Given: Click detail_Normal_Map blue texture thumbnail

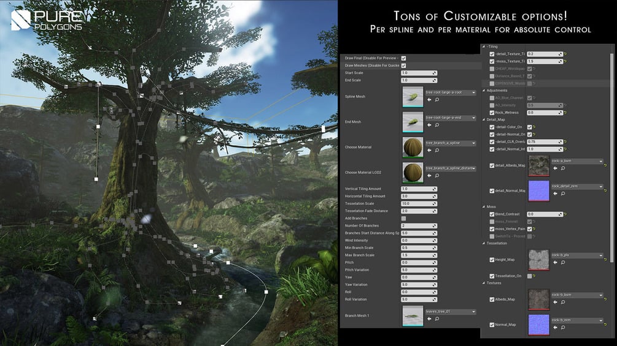Looking at the screenshot, I should click(x=538, y=190).
